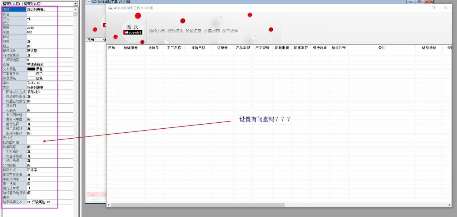Click the 高度 value 560
This screenshot has height=217, width=457.
50,32
